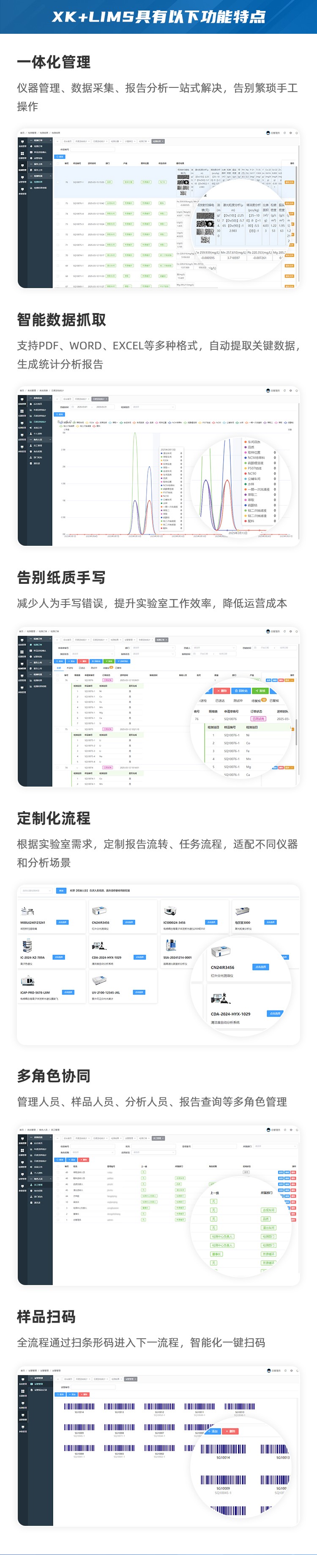Toggle the NCM待卸料 legend item in chart
The image size is (317, 1555).
255,458
